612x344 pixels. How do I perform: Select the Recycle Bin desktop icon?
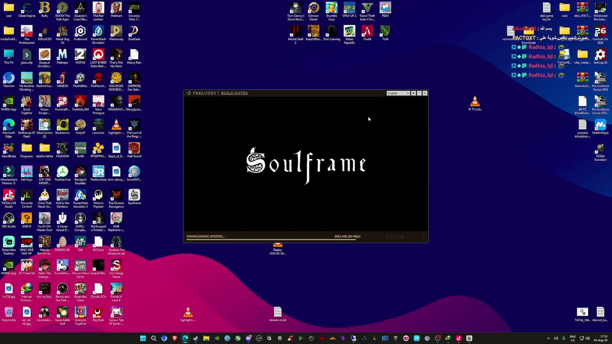pyautogui.click(x=9, y=314)
